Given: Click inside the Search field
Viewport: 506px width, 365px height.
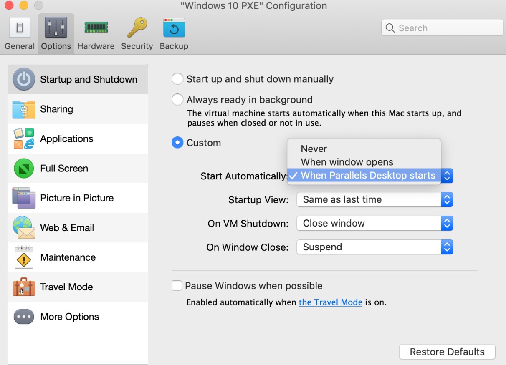Looking at the screenshot, I should [x=442, y=28].
